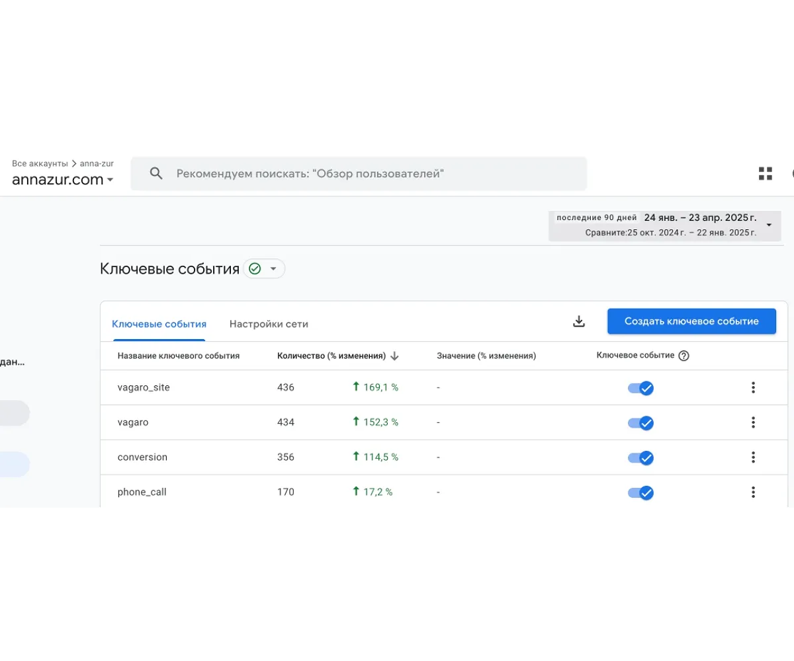
Task: Open more options for vagaro row
Action: pyautogui.click(x=753, y=422)
